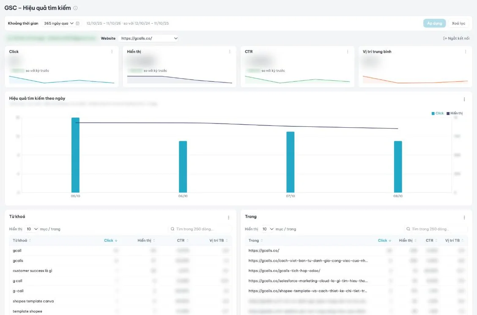Open the salesforce-marketing-cloud page link

click(308, 281)
